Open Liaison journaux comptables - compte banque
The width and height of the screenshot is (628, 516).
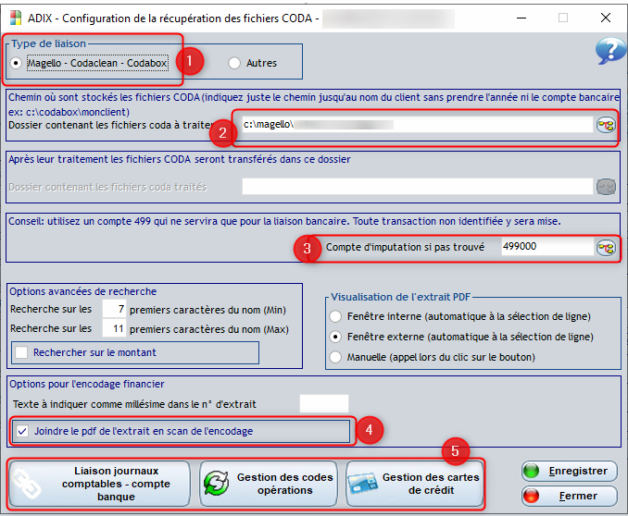click(x=100, y=483)
